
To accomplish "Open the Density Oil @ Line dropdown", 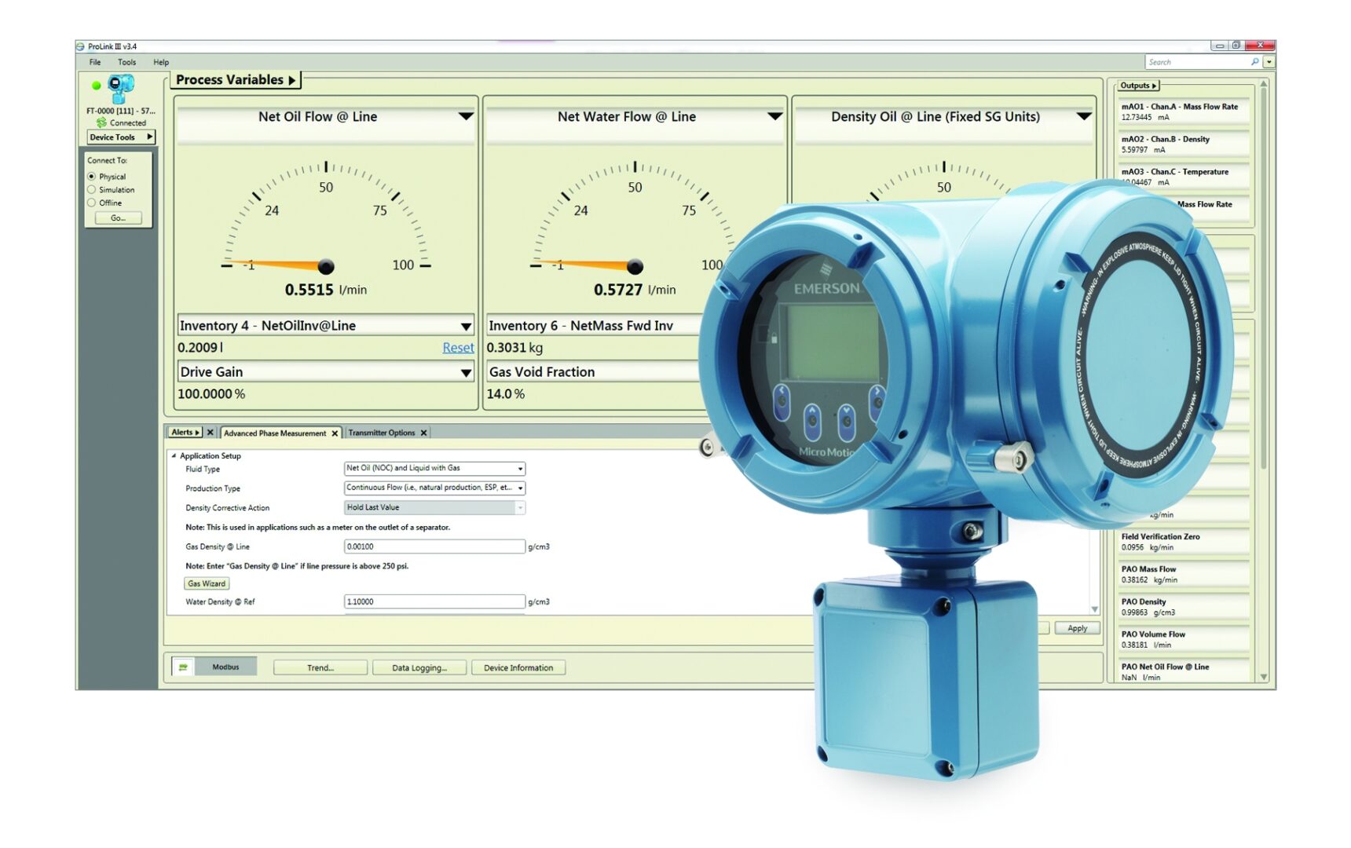I will coord(1084,116).
